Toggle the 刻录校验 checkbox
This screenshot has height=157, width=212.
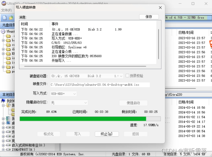click(127, 76)
